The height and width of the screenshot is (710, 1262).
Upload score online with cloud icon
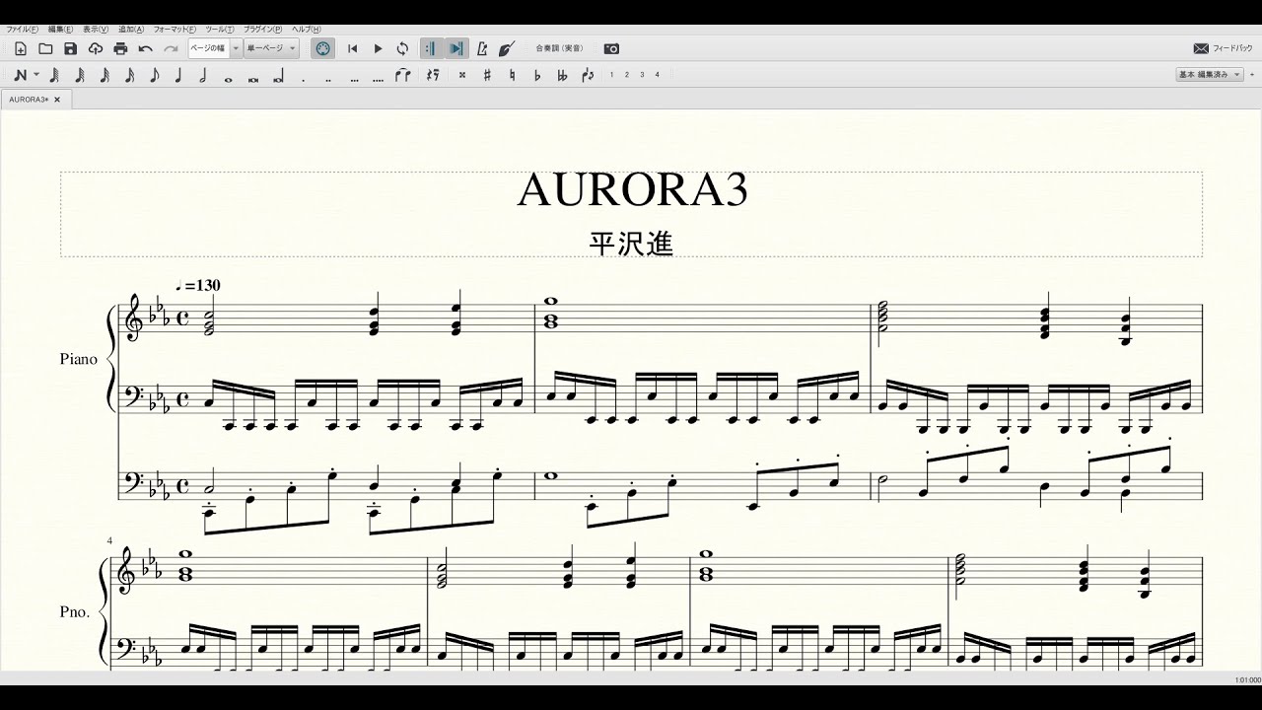[x=96, y=48]
